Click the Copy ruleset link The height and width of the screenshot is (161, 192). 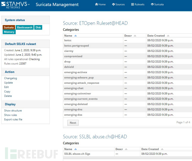tap(7, 92)
